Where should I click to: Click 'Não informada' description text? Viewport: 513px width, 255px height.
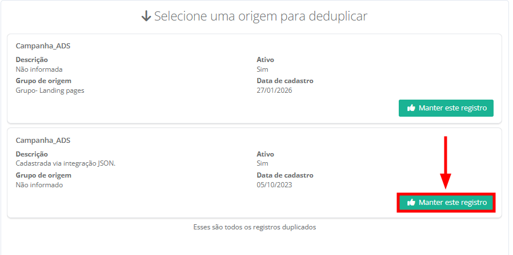[x=39, y=69]
